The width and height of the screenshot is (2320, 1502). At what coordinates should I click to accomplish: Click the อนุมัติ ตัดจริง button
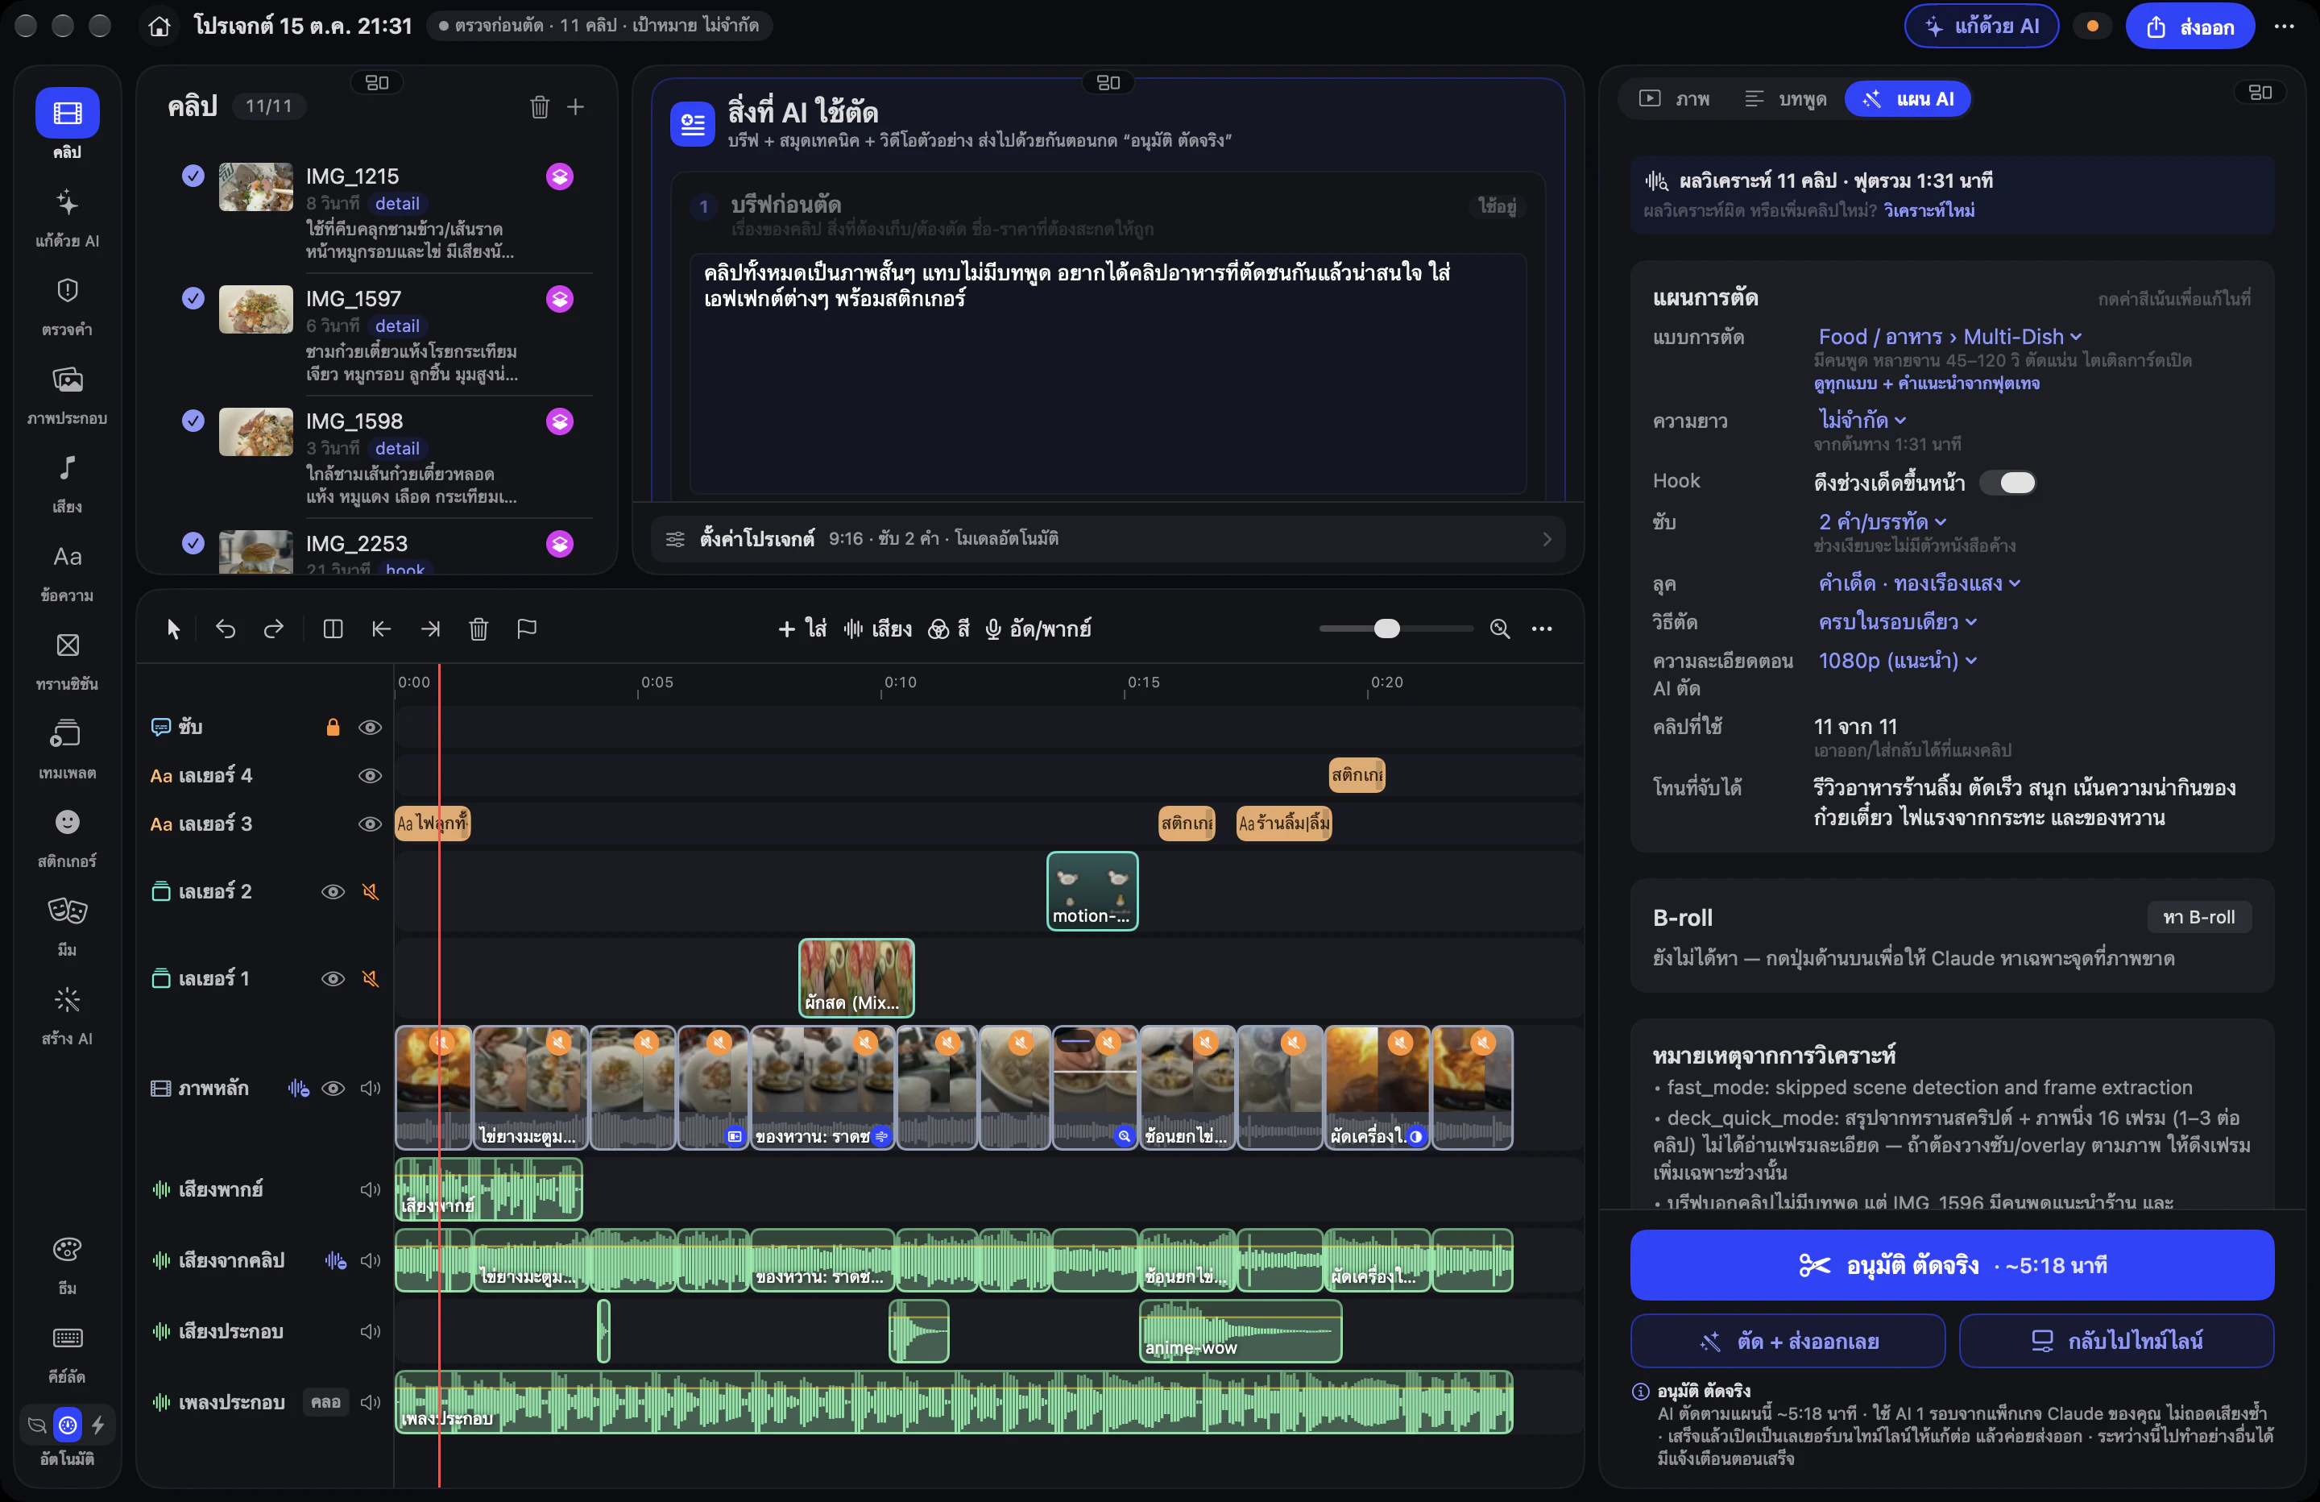(x=1952, y=1265)
